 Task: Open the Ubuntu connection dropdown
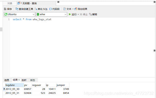coord(20,14)
